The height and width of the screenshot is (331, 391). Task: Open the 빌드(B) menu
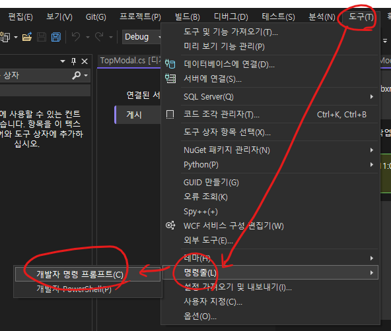[188, 17]
